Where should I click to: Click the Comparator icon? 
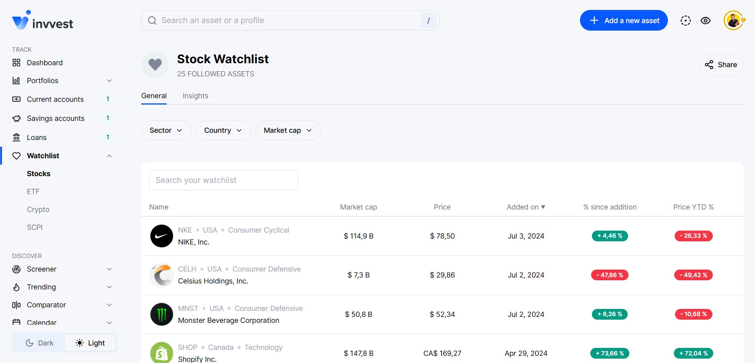[16, 305]
